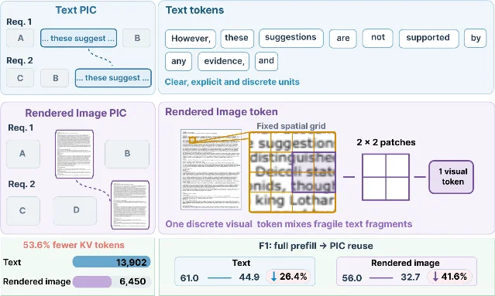
Task: Click the blue Text bar showing 13,902
Action: pyautogui.click(x=112, y=262)
